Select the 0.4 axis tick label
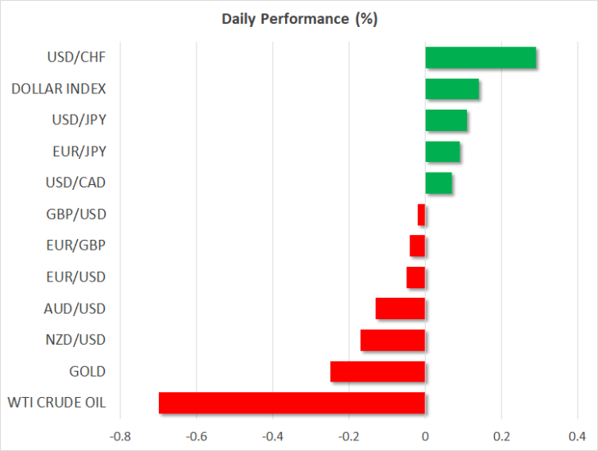Image resolution: width=598 pixels, height=451 pixels. tap(578, 436)
